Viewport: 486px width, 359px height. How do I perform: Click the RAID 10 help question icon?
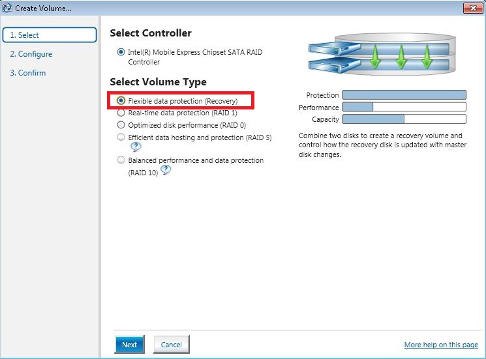tap(166, 169)
